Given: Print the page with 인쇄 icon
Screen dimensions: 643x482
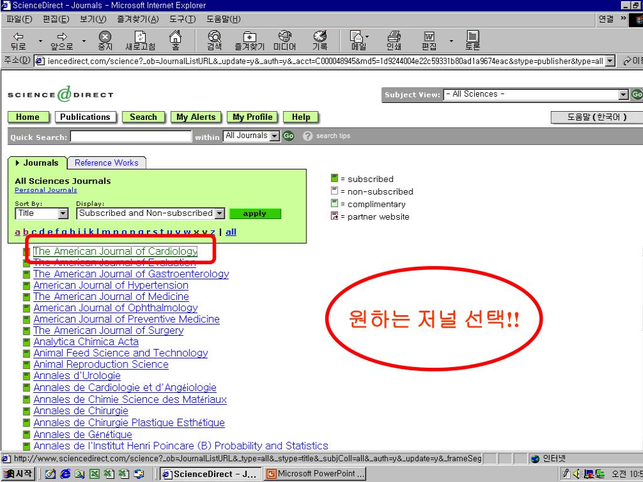Looking at the screenshot, I should coord(394,41).
